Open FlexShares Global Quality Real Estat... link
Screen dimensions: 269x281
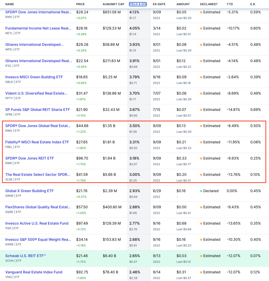[38, 207]
